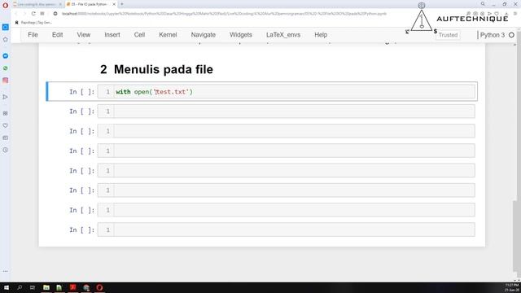Open the browser search tabs magnifier
Image resolution: width=521 pixels, height=293 pixels.
(x=483, y=4)
